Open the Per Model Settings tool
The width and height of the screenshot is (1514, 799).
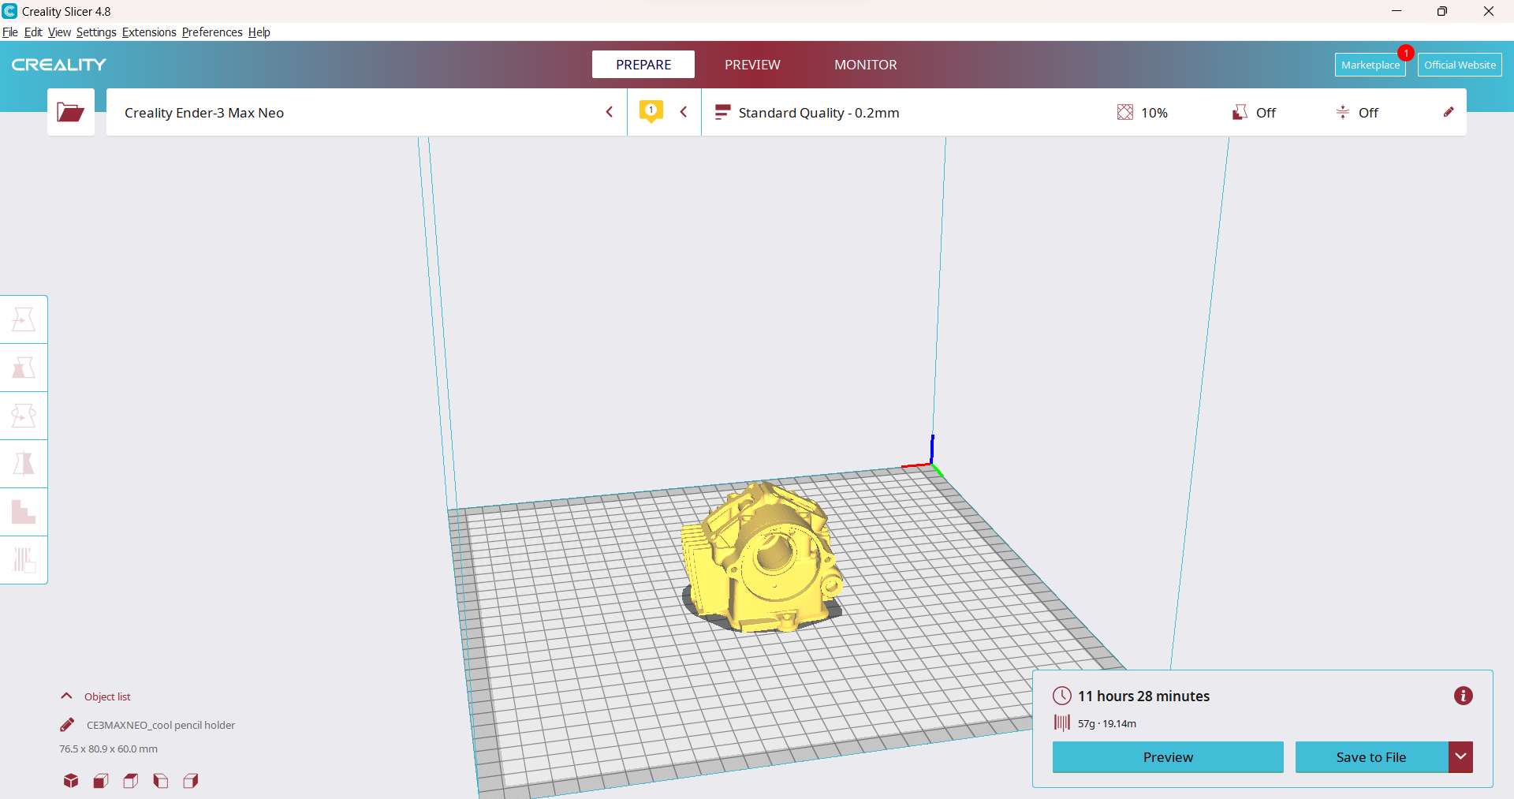coord(24,512)
